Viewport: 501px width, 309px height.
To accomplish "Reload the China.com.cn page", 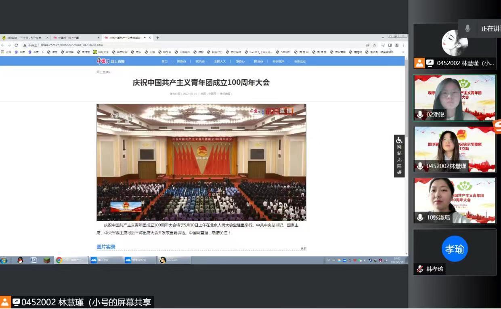I will point(16,45).
